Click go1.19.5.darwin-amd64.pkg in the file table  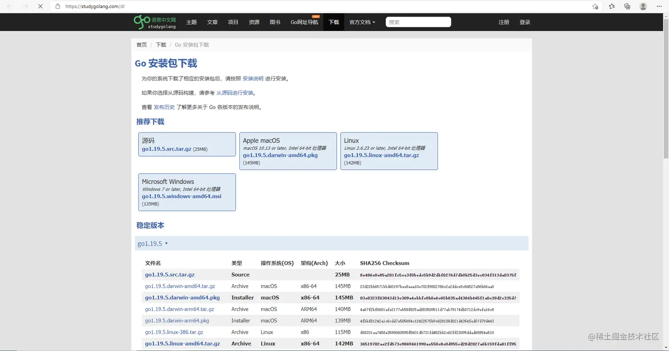(x=182, y=298)
